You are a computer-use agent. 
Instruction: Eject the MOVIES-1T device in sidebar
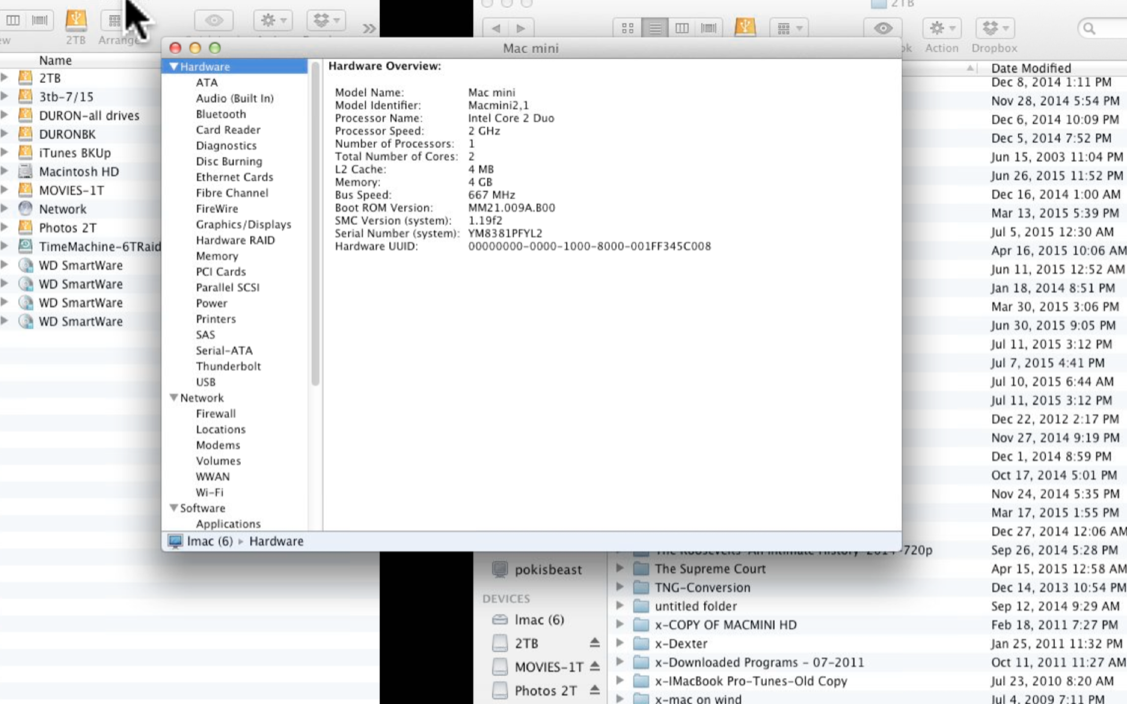tap(595, 666)
